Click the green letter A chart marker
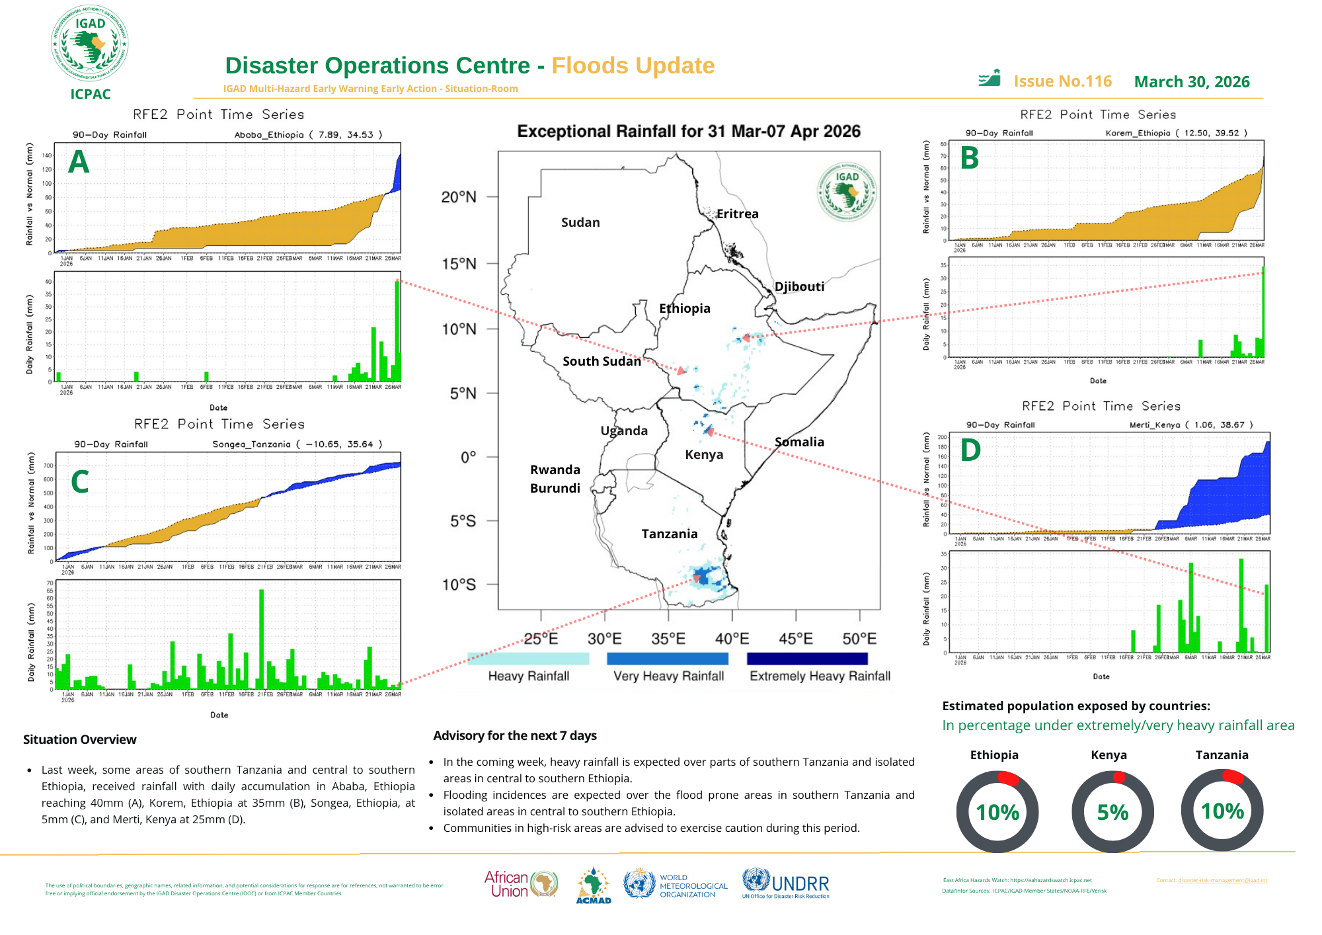 pyautogui.click(x=79, y=162)
